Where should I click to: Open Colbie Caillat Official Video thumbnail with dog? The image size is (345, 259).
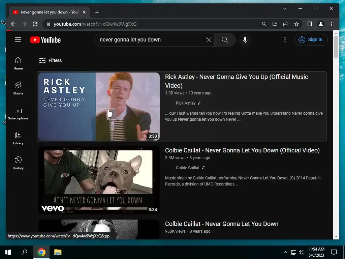point(99,180)
